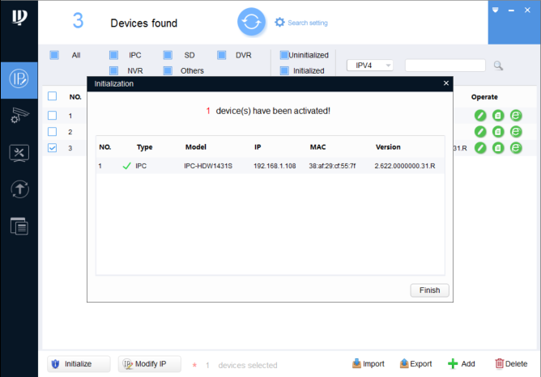Toggle the Uninitialized filter checkbox
Viewport: 541px width, 377px height.
[284, 55]
